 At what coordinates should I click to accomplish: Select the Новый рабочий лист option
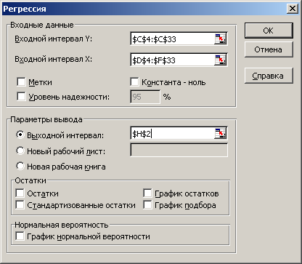tap(20, 151)
